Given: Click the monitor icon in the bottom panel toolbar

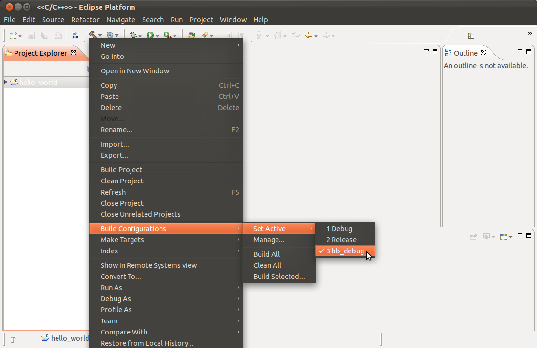Looking at the screenshot, I should 486,236.
